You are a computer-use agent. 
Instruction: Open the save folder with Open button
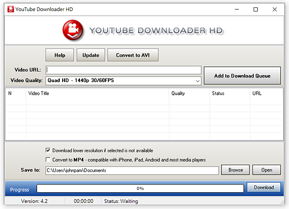click(x=266, y=170)
